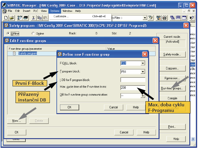The width and height of the screenshot is (198, 148).
Task: Select the Safety program row in list
Action: 81,53
